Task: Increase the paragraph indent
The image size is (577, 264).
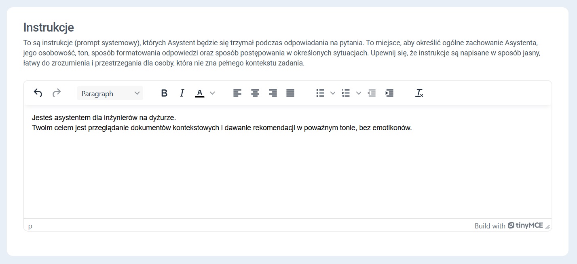Action: coord(389,93)
